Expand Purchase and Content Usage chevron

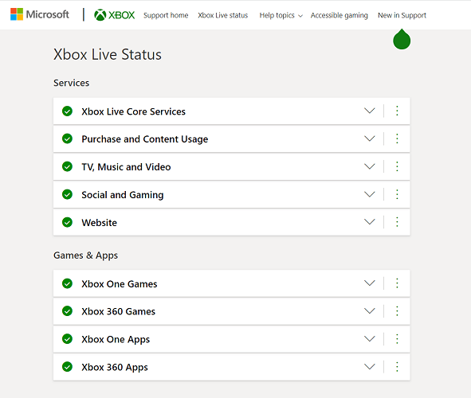coord(370,139)
